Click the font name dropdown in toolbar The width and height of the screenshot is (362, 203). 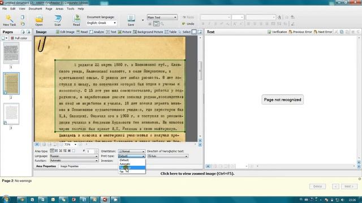click(x=216, y=17)
